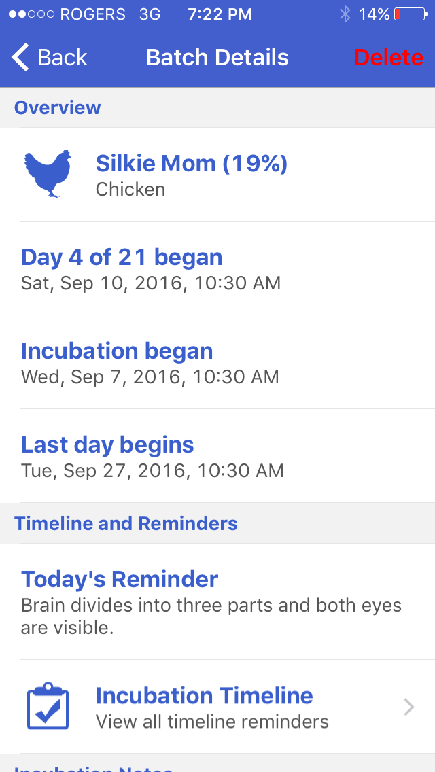Screen dimensions: 435x772
Task: Tap the brain divides reminder text
Action: coord(211,616)
